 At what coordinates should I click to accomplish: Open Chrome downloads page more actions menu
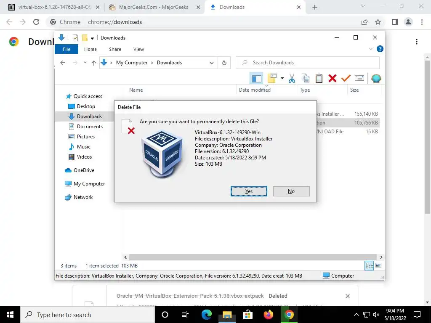[417, 42]
